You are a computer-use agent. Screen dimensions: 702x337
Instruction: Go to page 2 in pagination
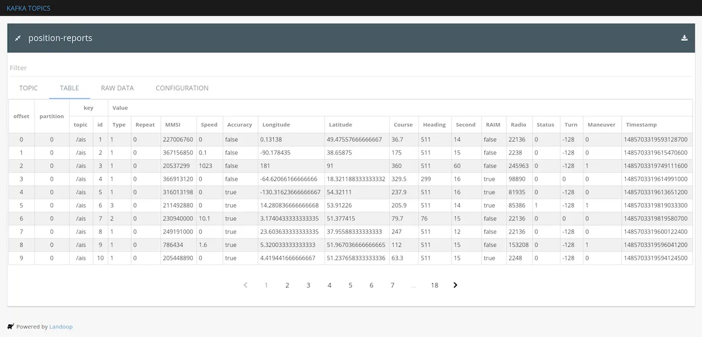coord(287,285)
